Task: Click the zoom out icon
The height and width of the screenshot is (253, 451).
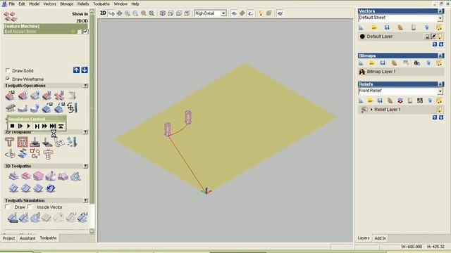Action: pyautogui.click(x=135, y=13)
